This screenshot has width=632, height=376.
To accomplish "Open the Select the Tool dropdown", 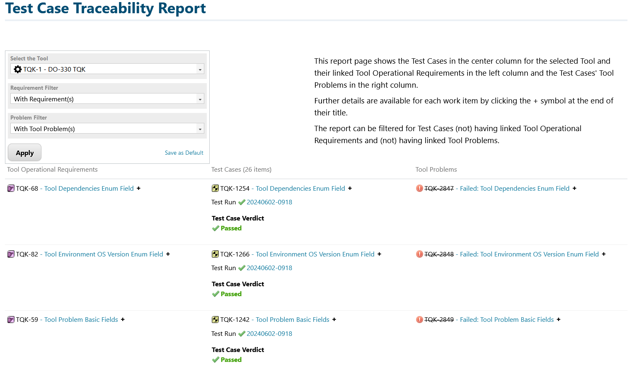I will [107, 69].
